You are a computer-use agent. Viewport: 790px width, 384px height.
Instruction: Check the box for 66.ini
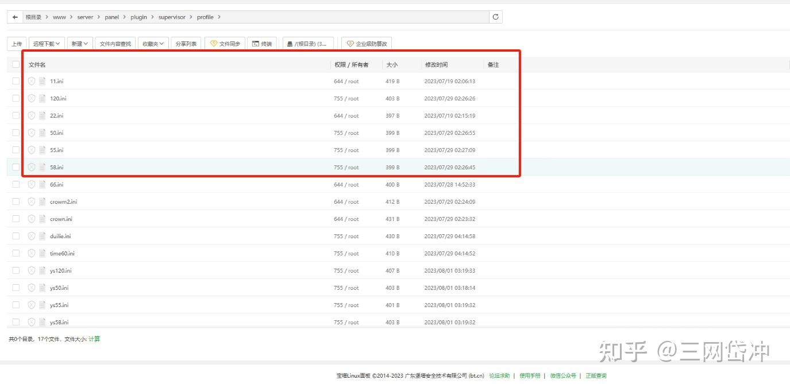coord(16,185)
